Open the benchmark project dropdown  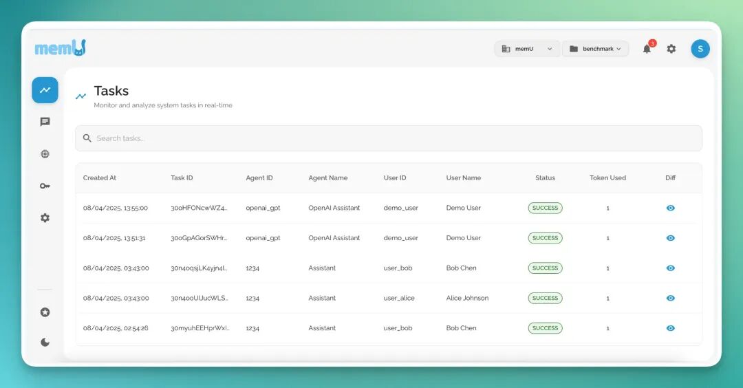click(x=596, y=49)
